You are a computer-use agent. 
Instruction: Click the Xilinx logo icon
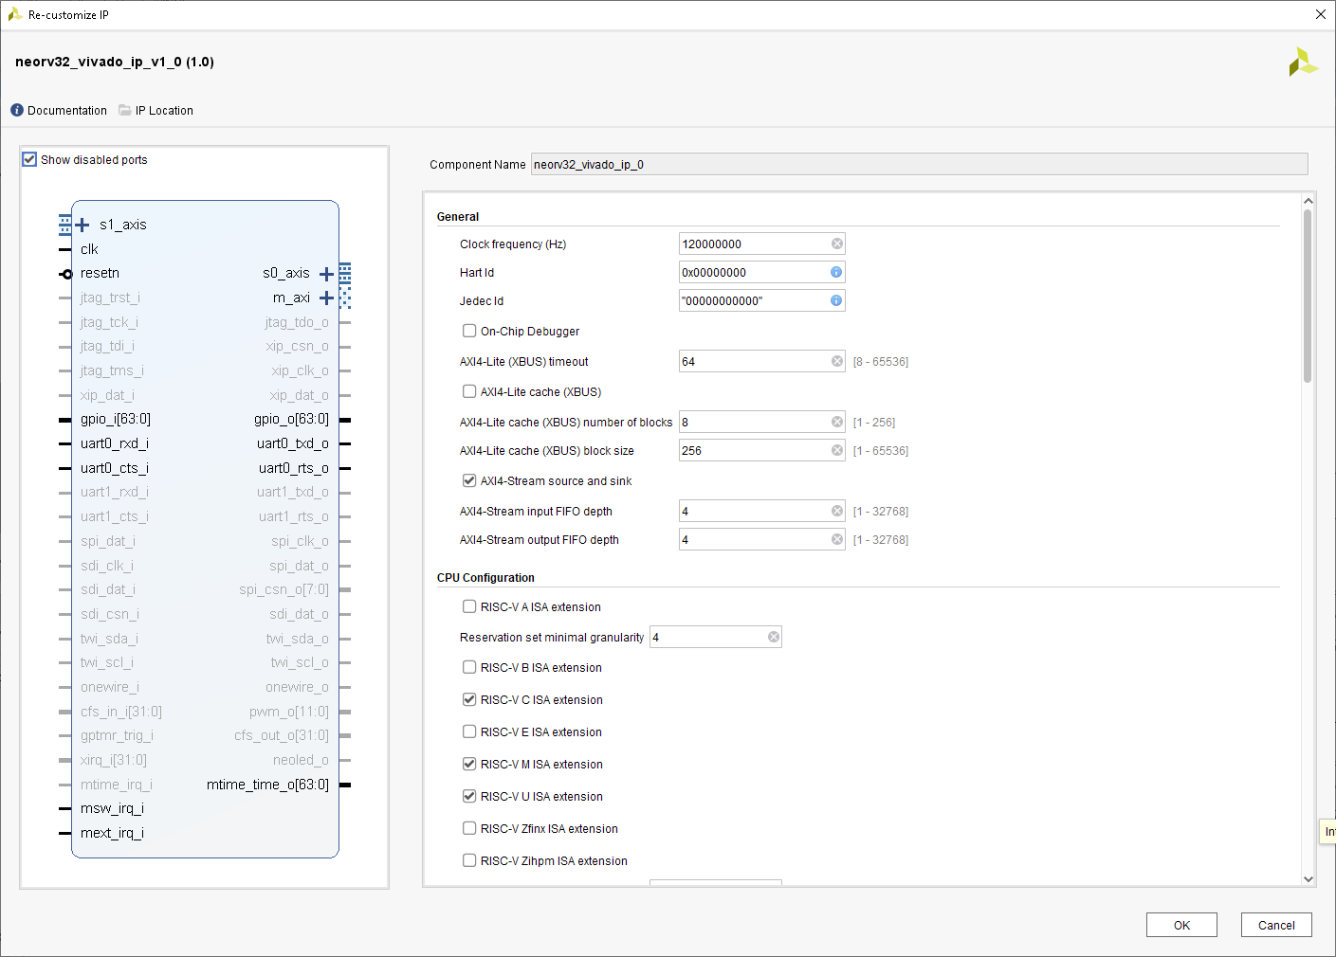(x=1303, y=63)
